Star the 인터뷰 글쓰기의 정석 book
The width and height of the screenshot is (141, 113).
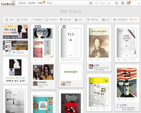125,60
